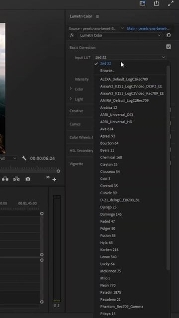Toggle the Basic Correction checkbox
This screenshot has width=179, height=318.
[x=168, y=47]
